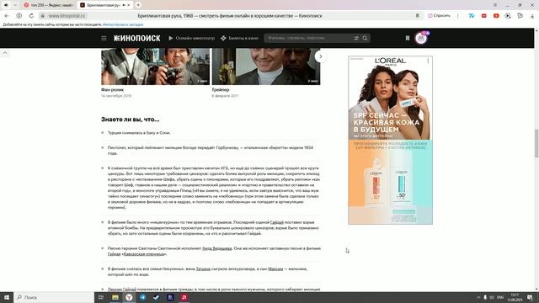Close the Бриллиантовая рука tab
539x303 pixels.
click(x=129, y=5)
